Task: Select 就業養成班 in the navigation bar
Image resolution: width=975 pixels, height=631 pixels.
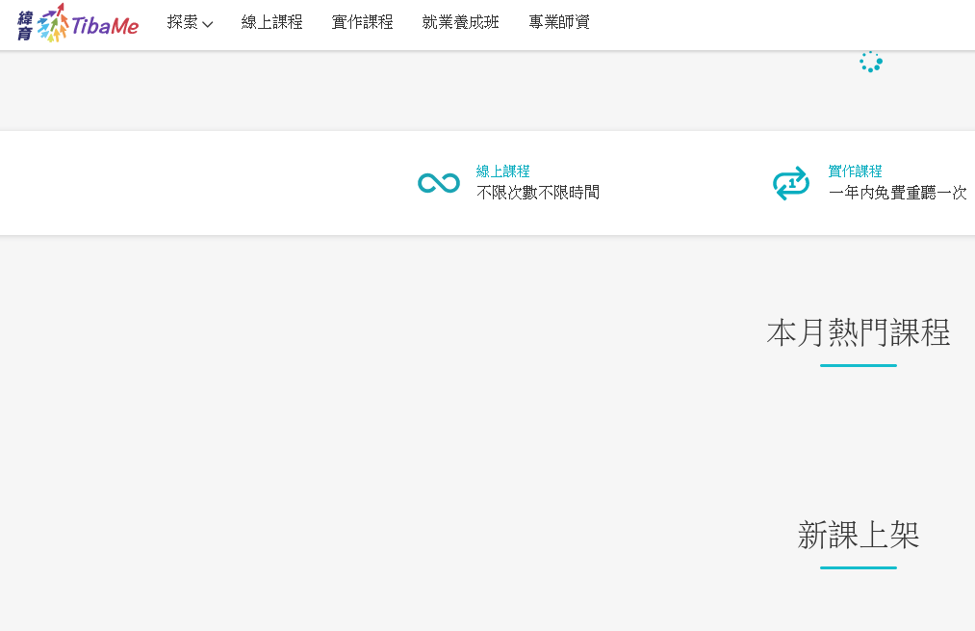Action: (x=460, y=22)
